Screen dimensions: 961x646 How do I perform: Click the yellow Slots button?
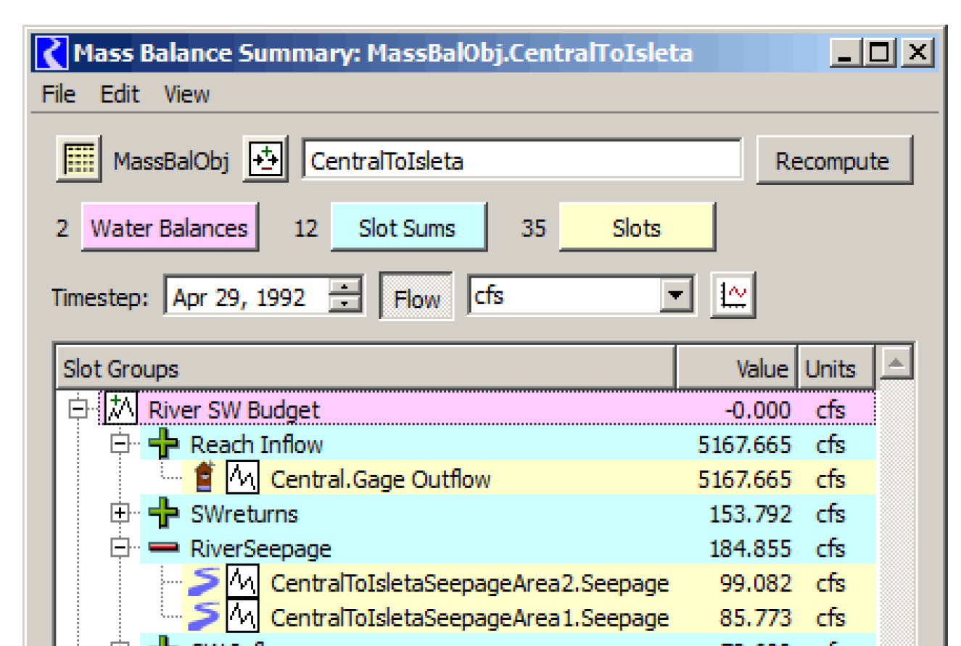pyautogui.click(x=636, y=228)
